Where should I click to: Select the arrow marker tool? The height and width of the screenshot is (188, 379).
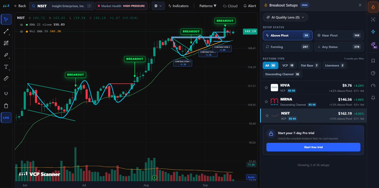pyautogui.click(x=6, y=55)
